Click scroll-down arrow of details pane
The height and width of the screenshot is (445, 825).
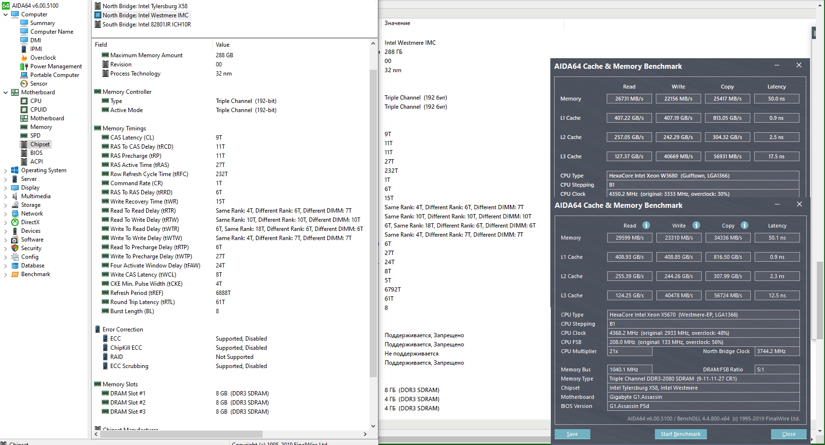[373, 426]
